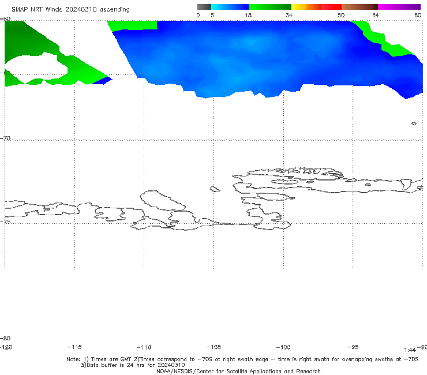Image resolution: width=427 pixels, height=375 pixels.
Task: Click the gray segment of the color bar
Action: (x=204, y=7)
